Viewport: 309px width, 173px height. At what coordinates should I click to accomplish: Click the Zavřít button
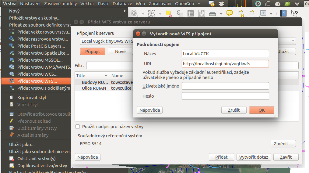tap(286, 157)
